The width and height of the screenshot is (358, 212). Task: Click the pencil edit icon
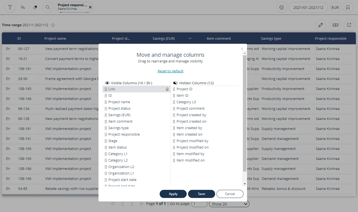click(x=321, y=25)
